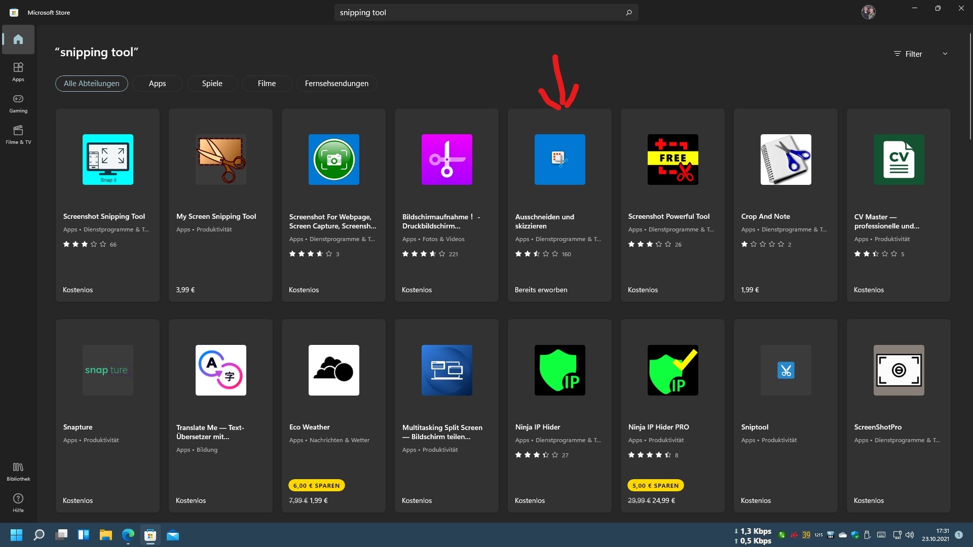This screenshot has height=547, width=973.
Task: Click the 24,99 € discounted price
Action: pyautogui.click(x=663, y=500)
